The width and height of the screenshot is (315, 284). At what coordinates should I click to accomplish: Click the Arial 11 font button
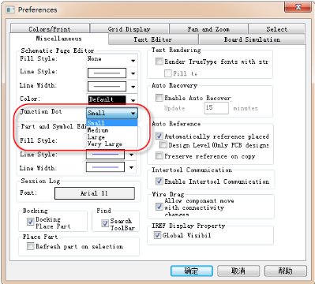(95, 193)
